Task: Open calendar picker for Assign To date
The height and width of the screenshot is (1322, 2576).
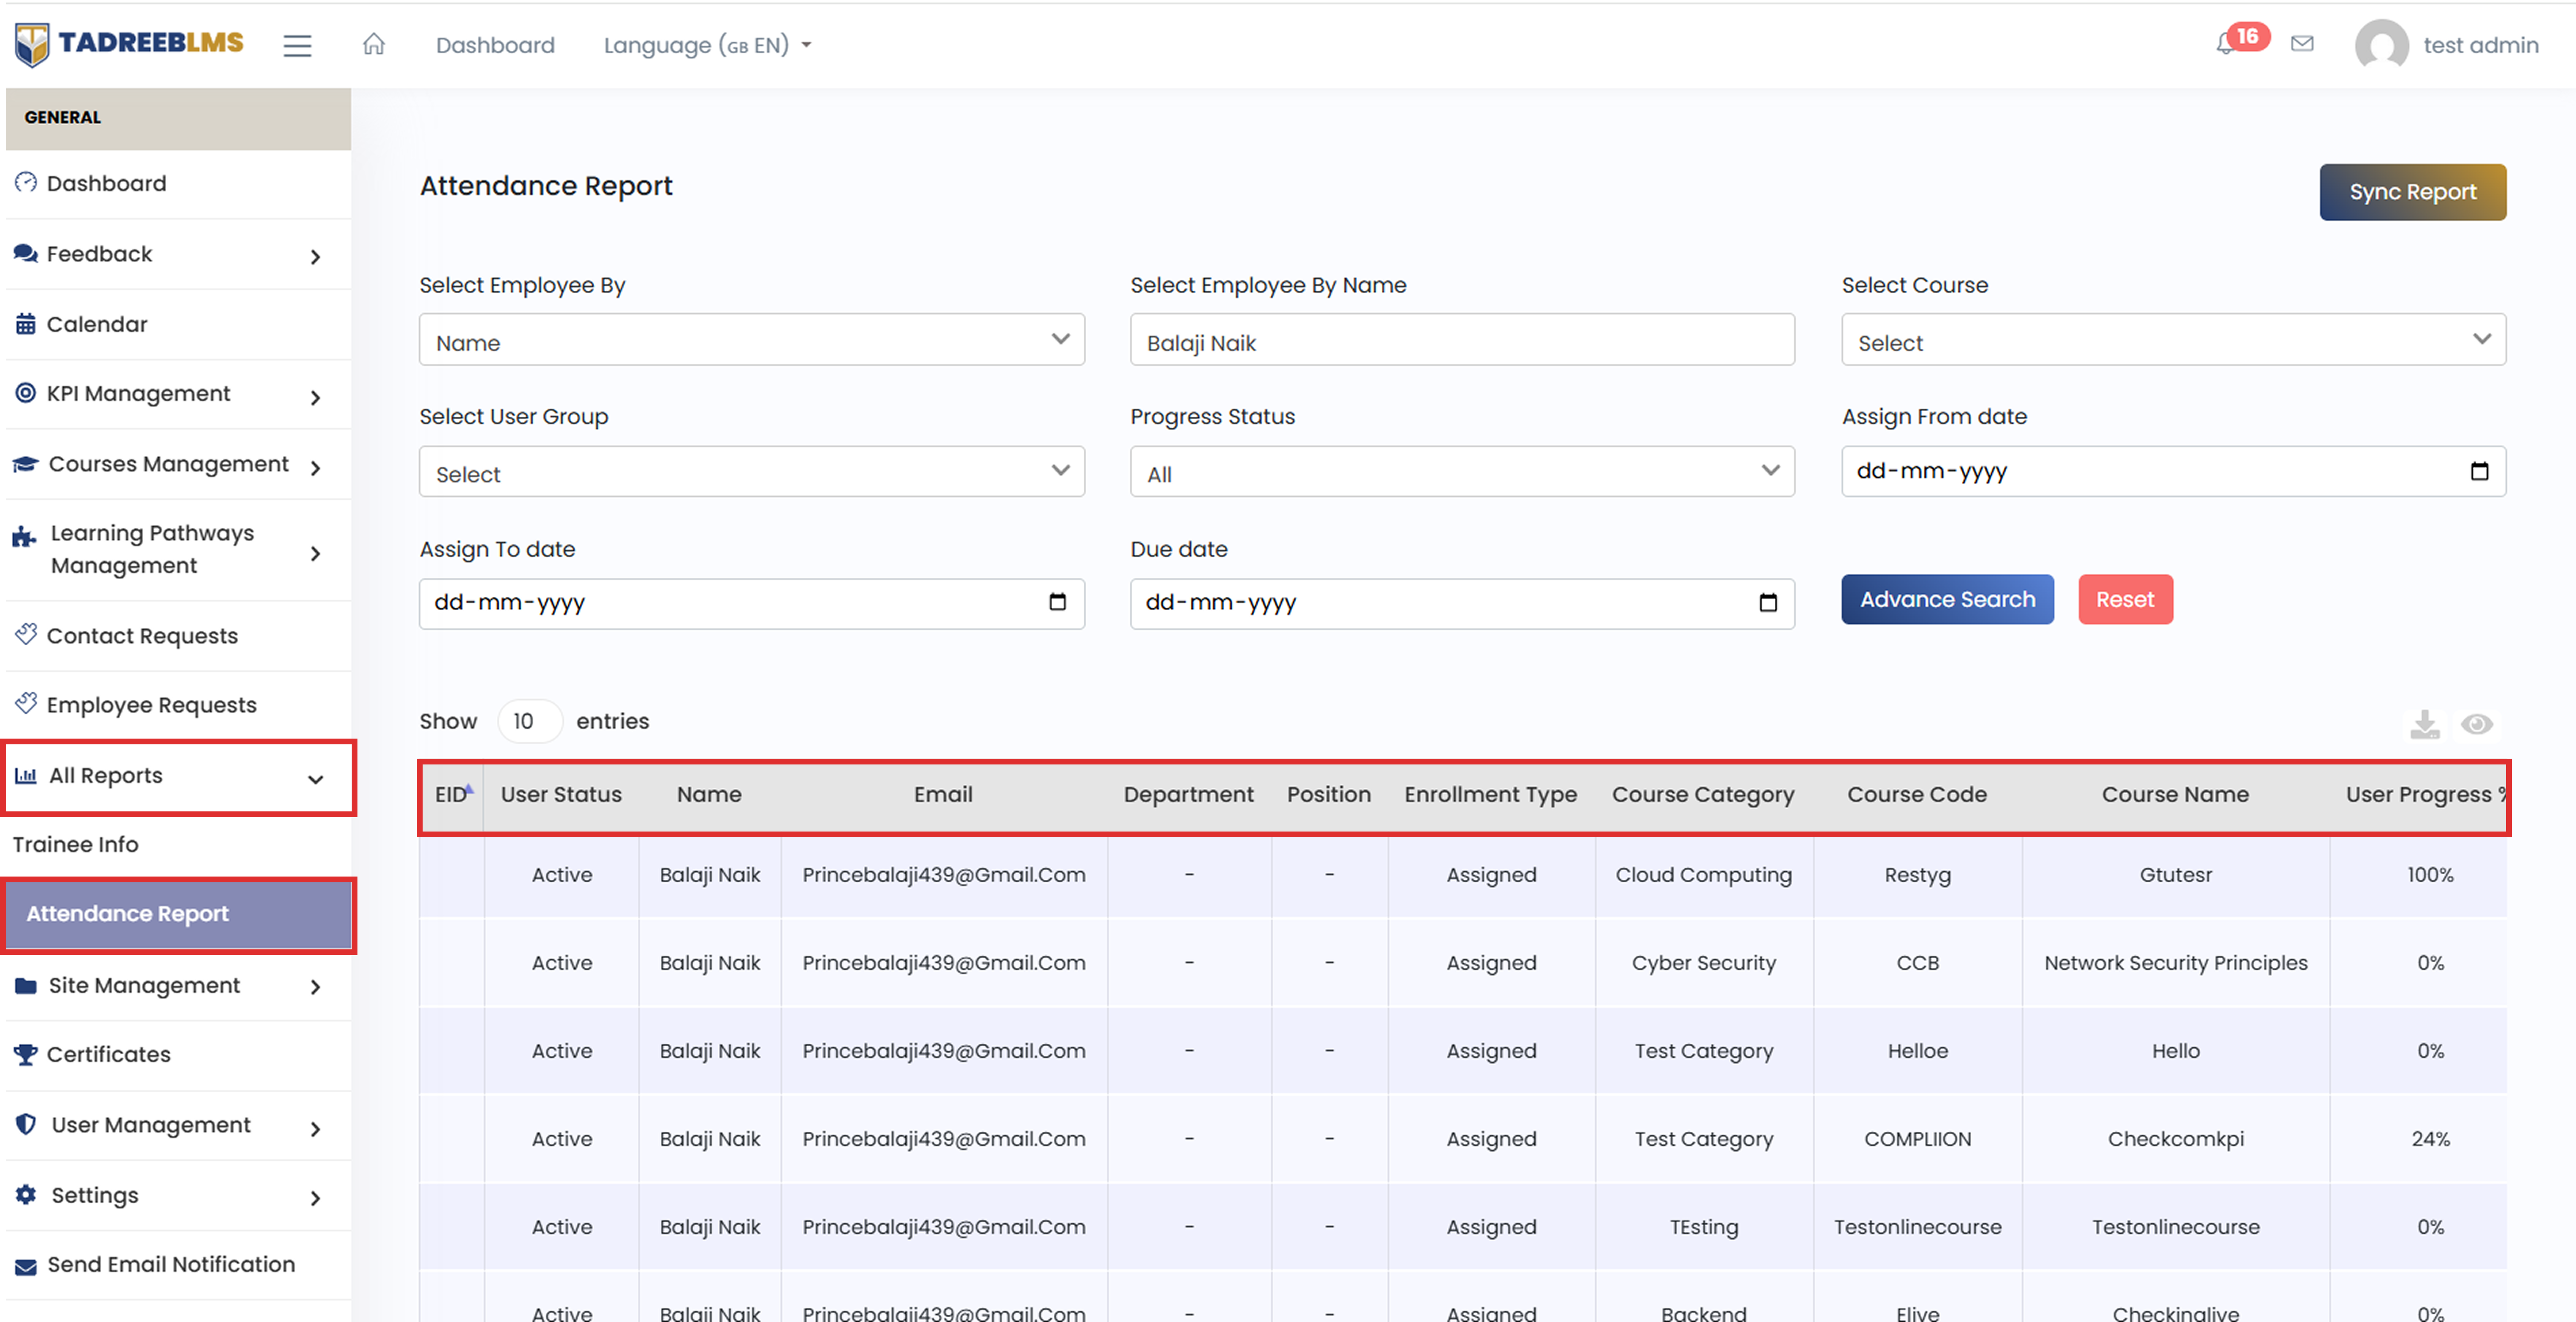Action: 1057,602
